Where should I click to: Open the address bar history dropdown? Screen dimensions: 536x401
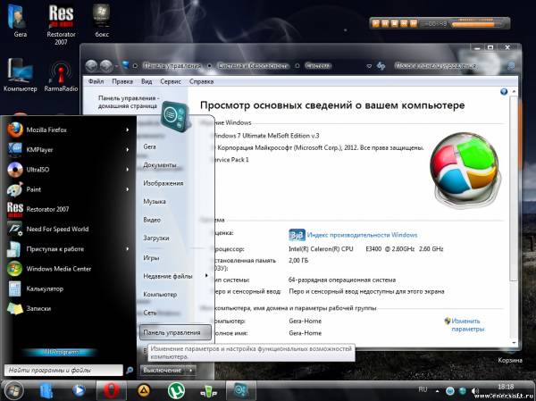pos(369,66)
